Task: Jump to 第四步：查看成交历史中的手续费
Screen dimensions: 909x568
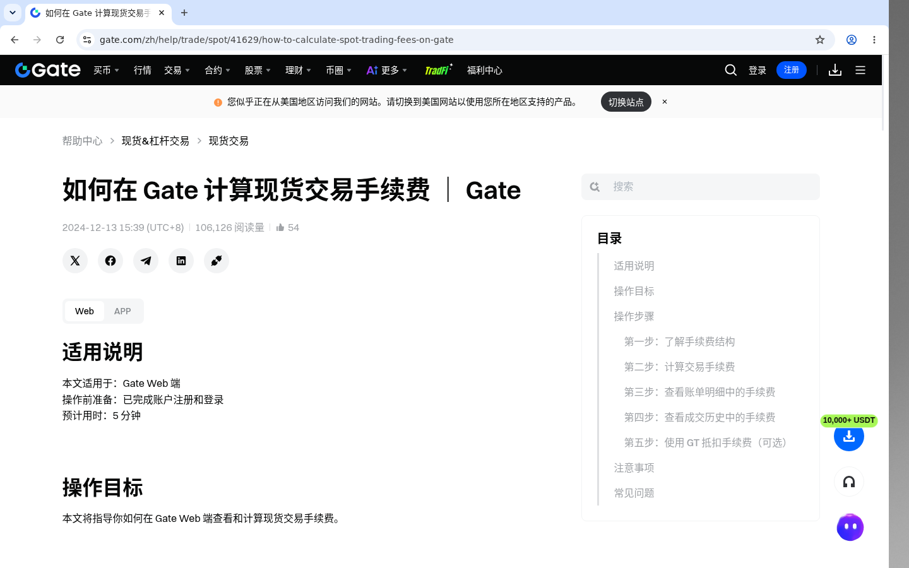Action: click(699, 417)
